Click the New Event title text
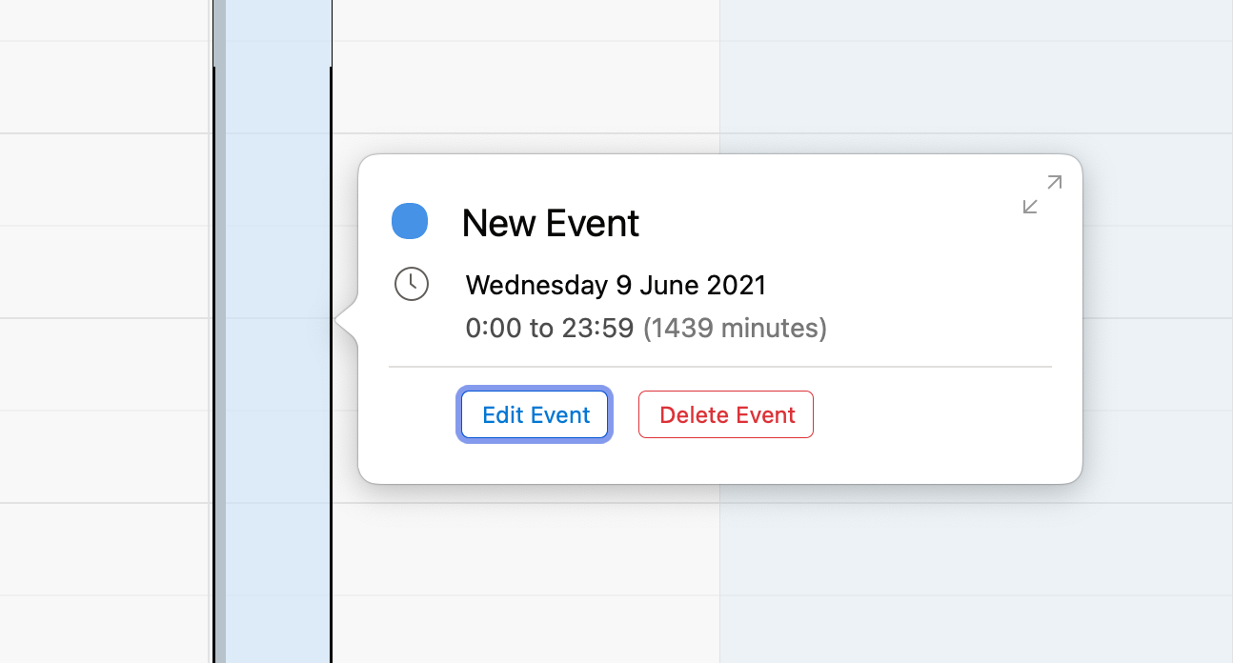1233x663 pixels. (x=550, y=224)
